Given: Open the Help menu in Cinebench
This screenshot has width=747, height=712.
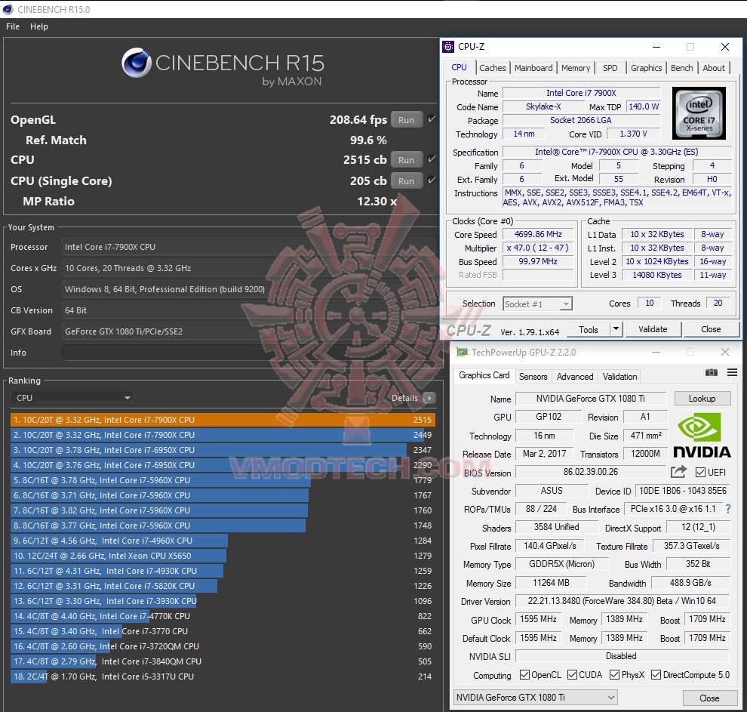Looking at the screenshot, I should tap(39, 26).
